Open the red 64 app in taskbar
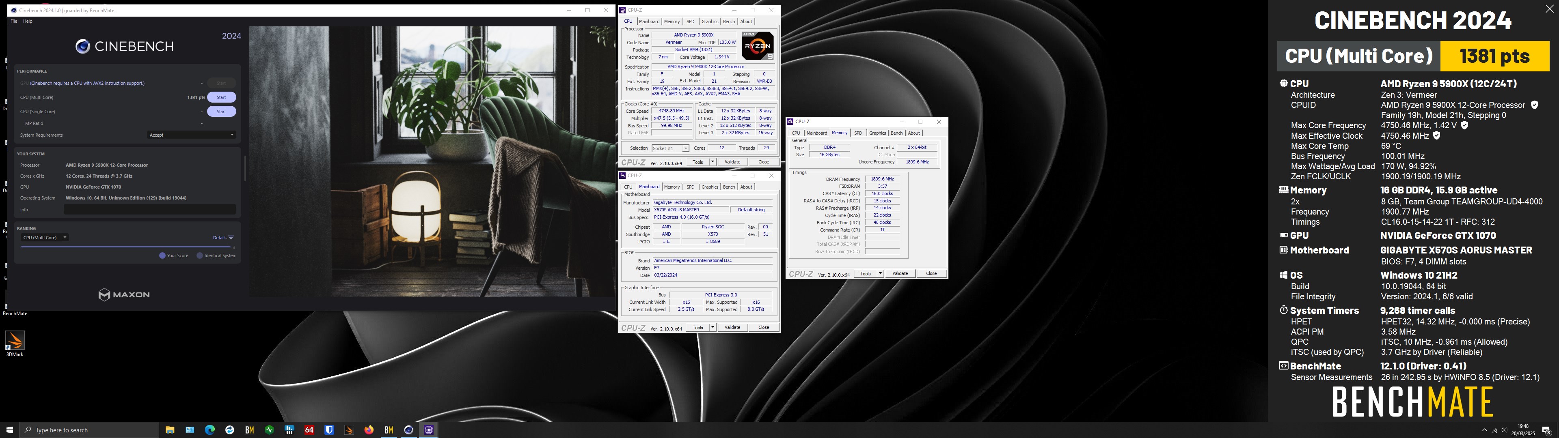The image size is (1559, 438). [309, 430]
